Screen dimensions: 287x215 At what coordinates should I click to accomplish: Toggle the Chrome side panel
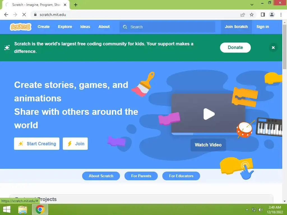(263, 15)
